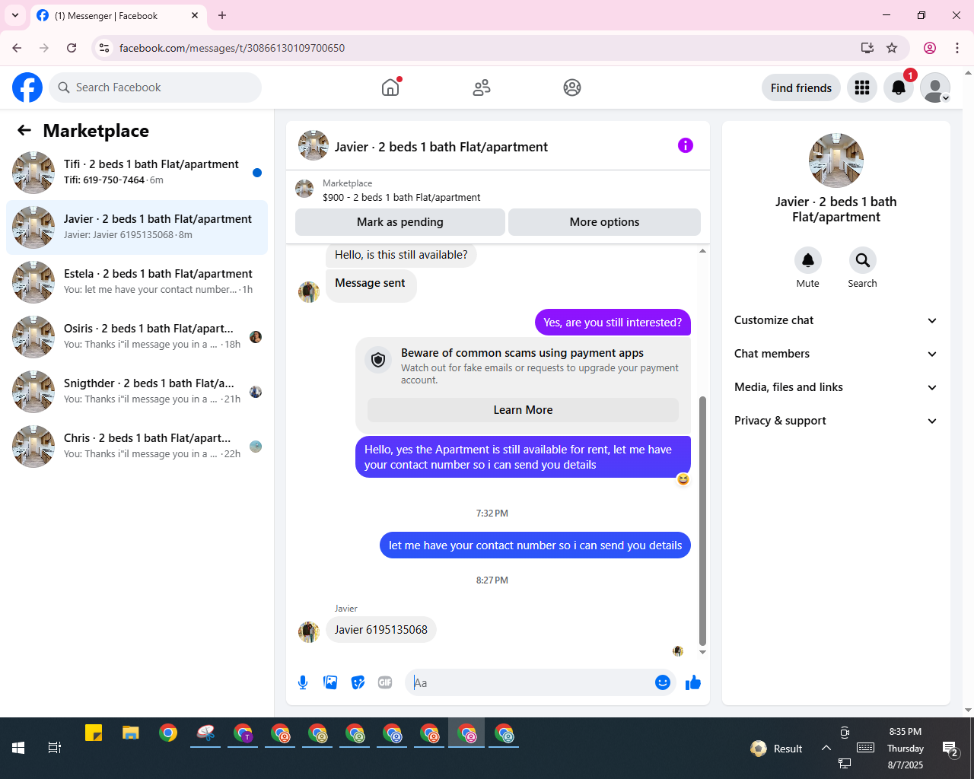Viewport: 974px width, 779px height.
Task: Click the laughing reaction under the message
Action: (683, 479)
